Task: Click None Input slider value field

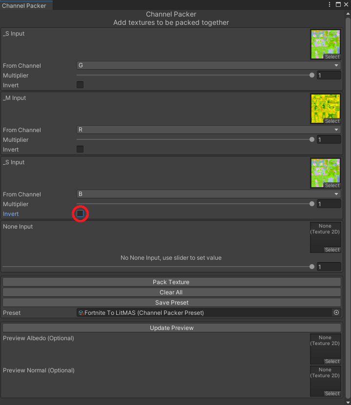Action: point(329,267)
